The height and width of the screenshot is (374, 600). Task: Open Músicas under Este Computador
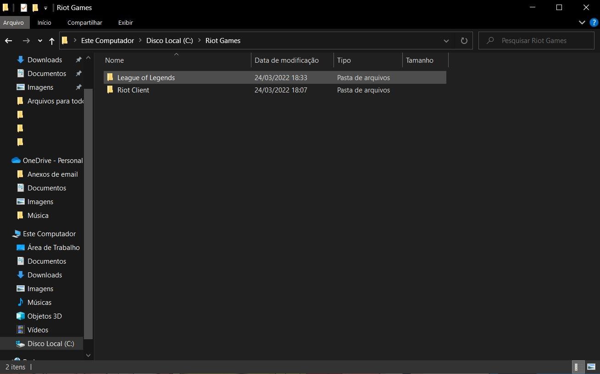point(39,303)
